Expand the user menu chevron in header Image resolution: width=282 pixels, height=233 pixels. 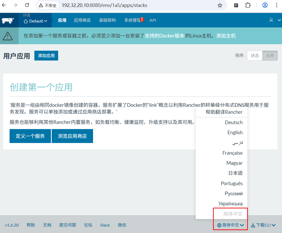point(279,20)
